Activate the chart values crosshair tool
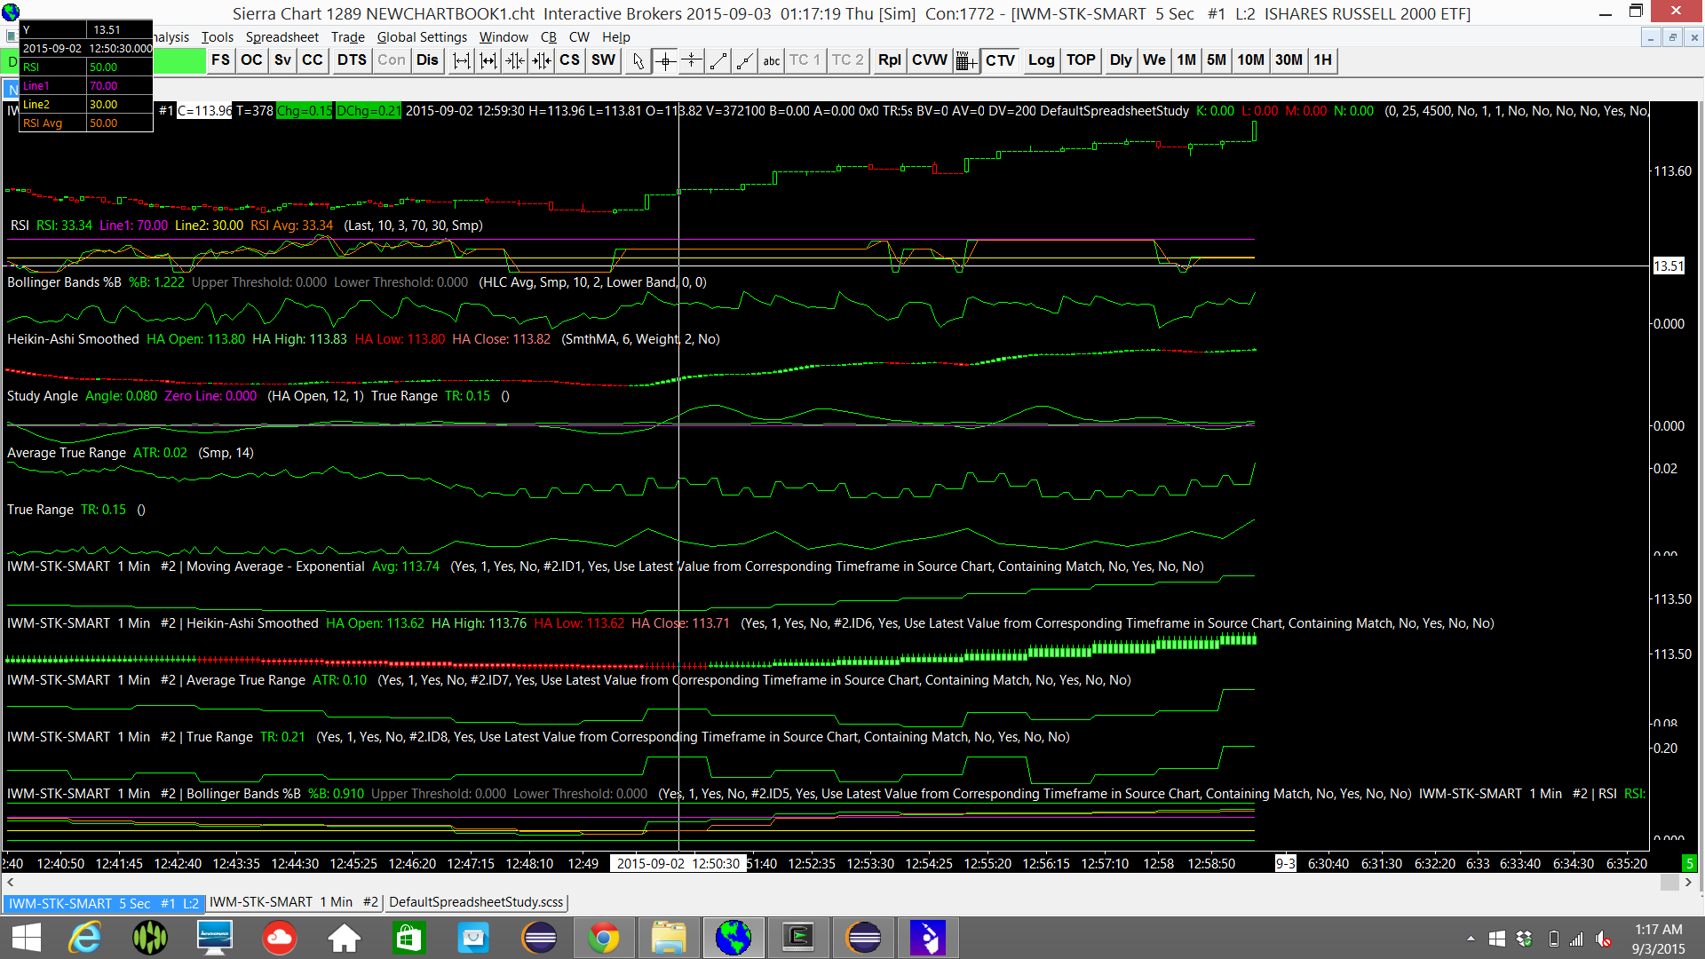 coord(664,60)
